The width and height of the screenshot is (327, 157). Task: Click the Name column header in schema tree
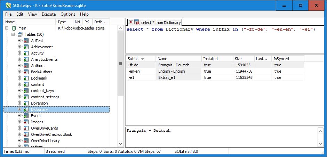[x=30, y=22]
